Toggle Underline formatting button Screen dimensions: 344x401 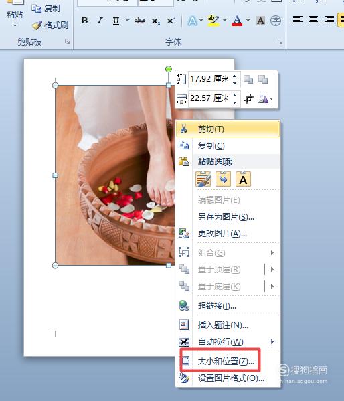[x=116, y=21]
